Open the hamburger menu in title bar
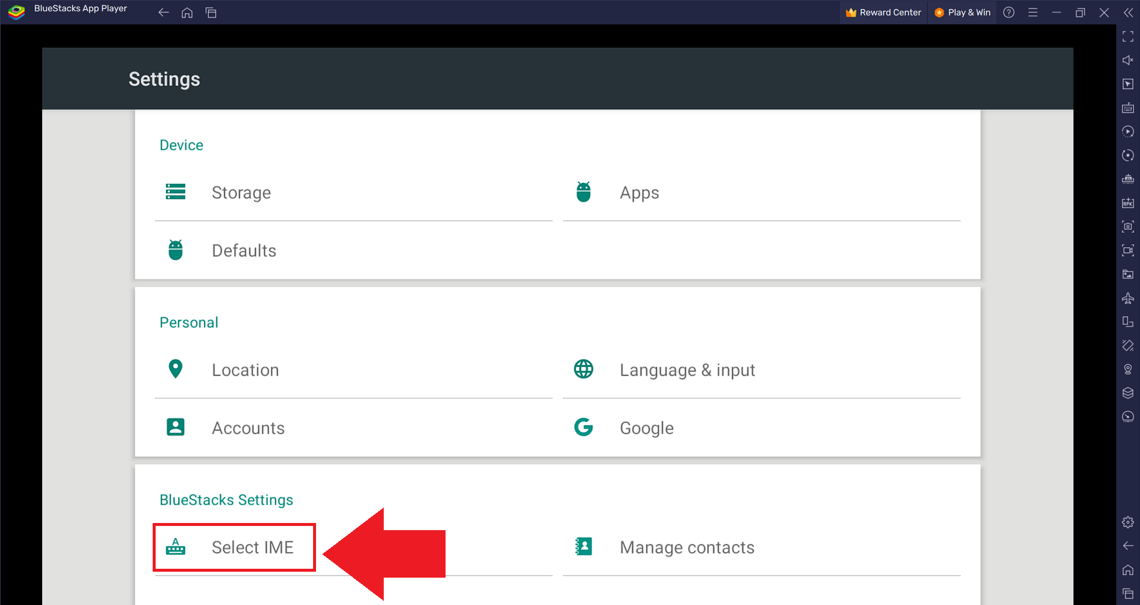Image resolution: width=1140 pixels, height=605 pixels. pyautogui.click(x=1033, y=12)
